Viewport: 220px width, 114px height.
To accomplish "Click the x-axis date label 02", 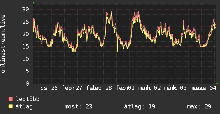I will (157, 88).
